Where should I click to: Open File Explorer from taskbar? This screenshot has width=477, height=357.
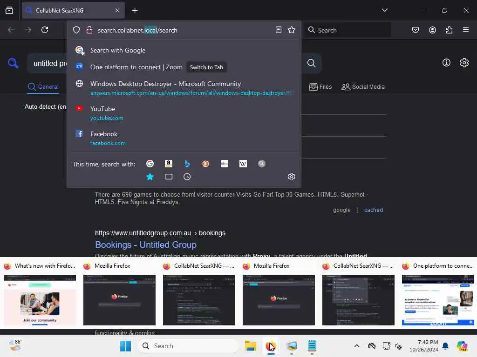250,346
